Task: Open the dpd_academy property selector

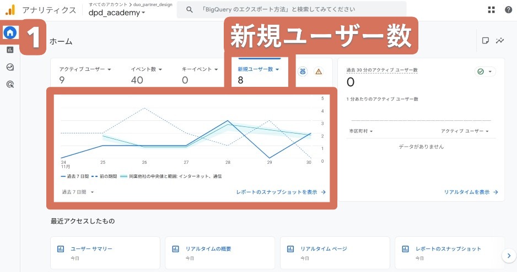Action: (117, 13)
